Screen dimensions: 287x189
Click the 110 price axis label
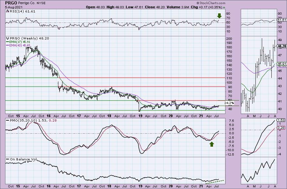(x=229, y=78)
